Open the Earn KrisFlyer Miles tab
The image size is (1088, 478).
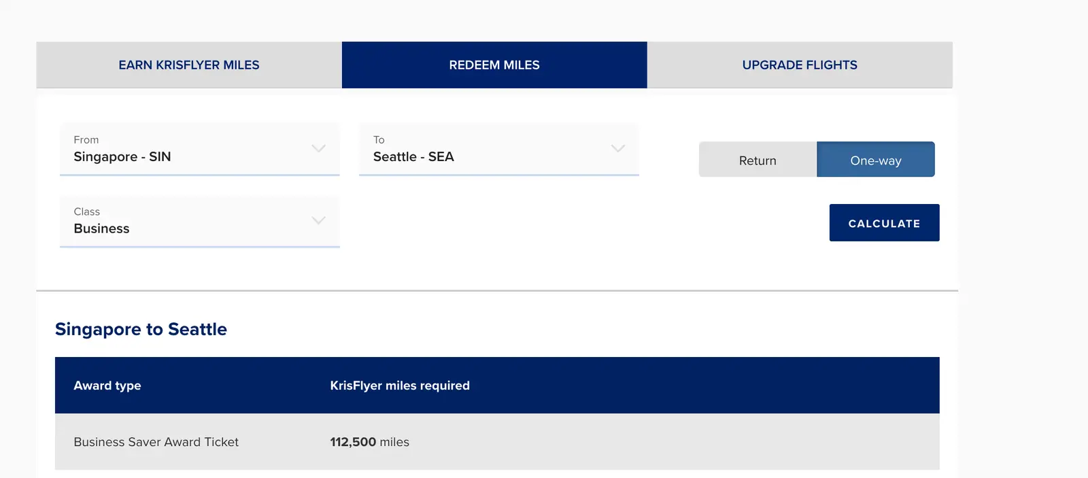tap(189, 65)
